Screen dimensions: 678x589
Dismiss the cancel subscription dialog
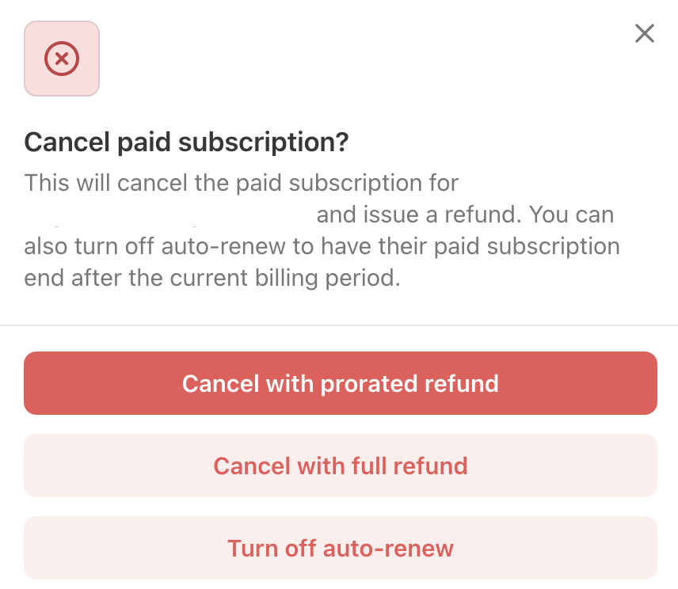coord(644,33)
